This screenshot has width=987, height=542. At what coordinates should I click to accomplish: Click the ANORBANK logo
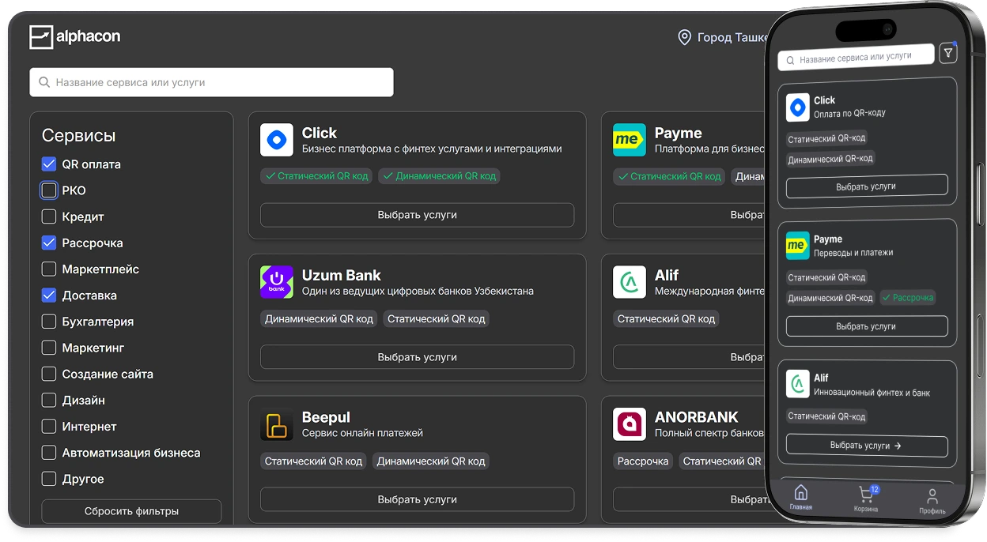[x=630, y=424]
